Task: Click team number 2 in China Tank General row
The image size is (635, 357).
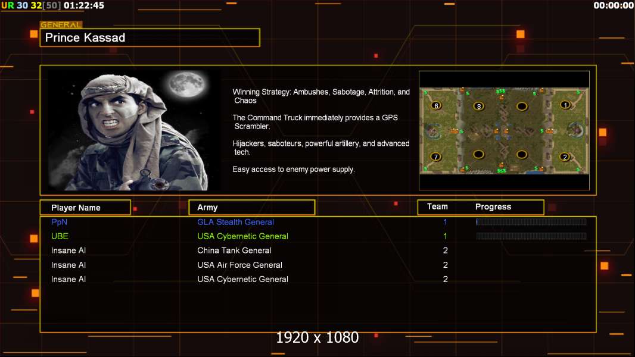Action: pos(446,250)
